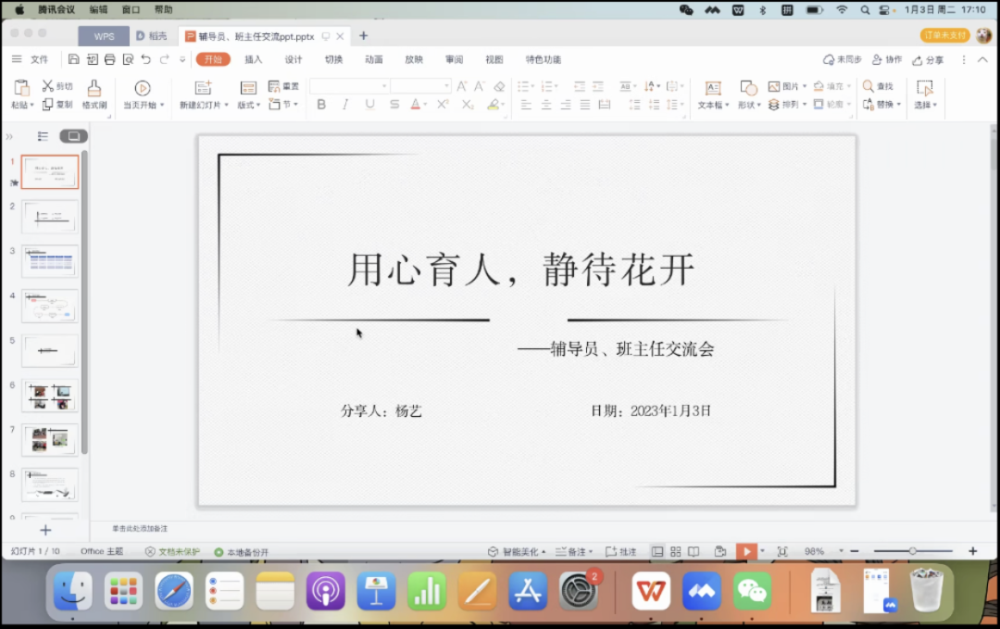The image size is (1000, 629).
Task: Switch to the Animation (动画) tab
Action: [x=374, y=59]
